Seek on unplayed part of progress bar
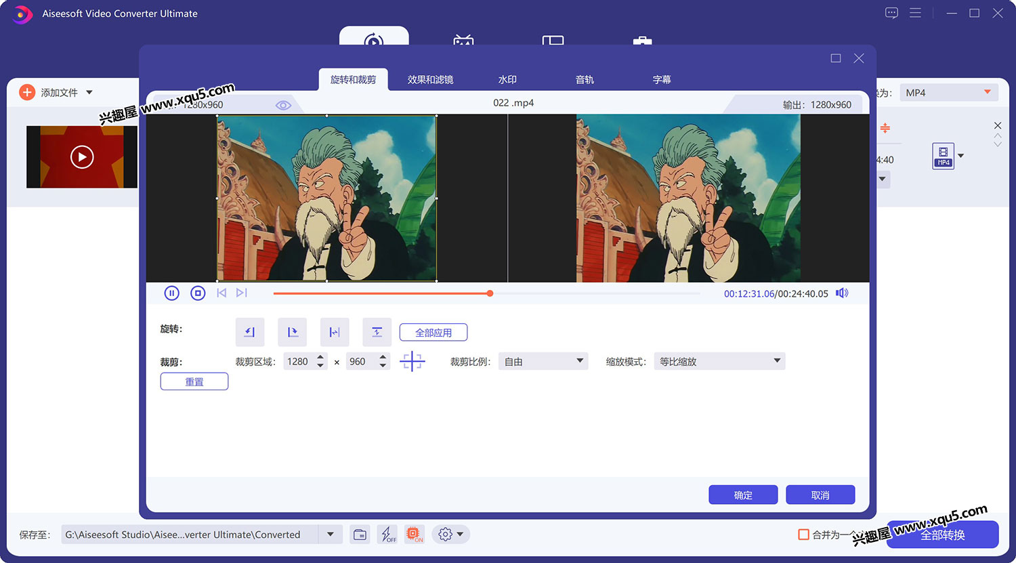 [596, 293]
